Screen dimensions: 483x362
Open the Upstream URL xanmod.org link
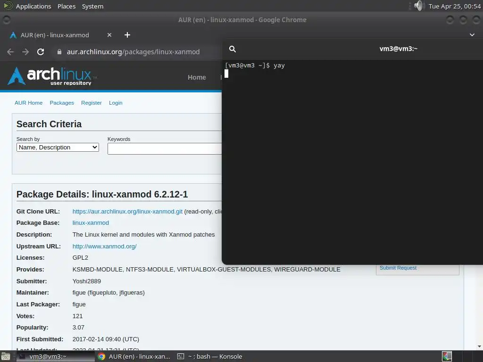(104, 246)
